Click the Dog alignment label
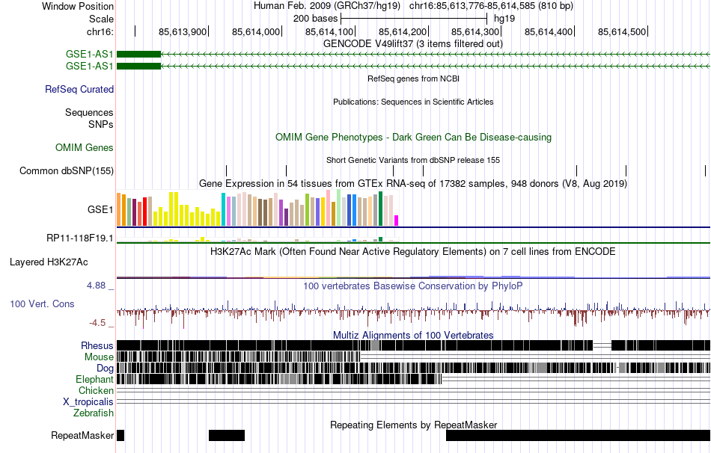The width and height of the screenshot is (711, 453). 105,369
